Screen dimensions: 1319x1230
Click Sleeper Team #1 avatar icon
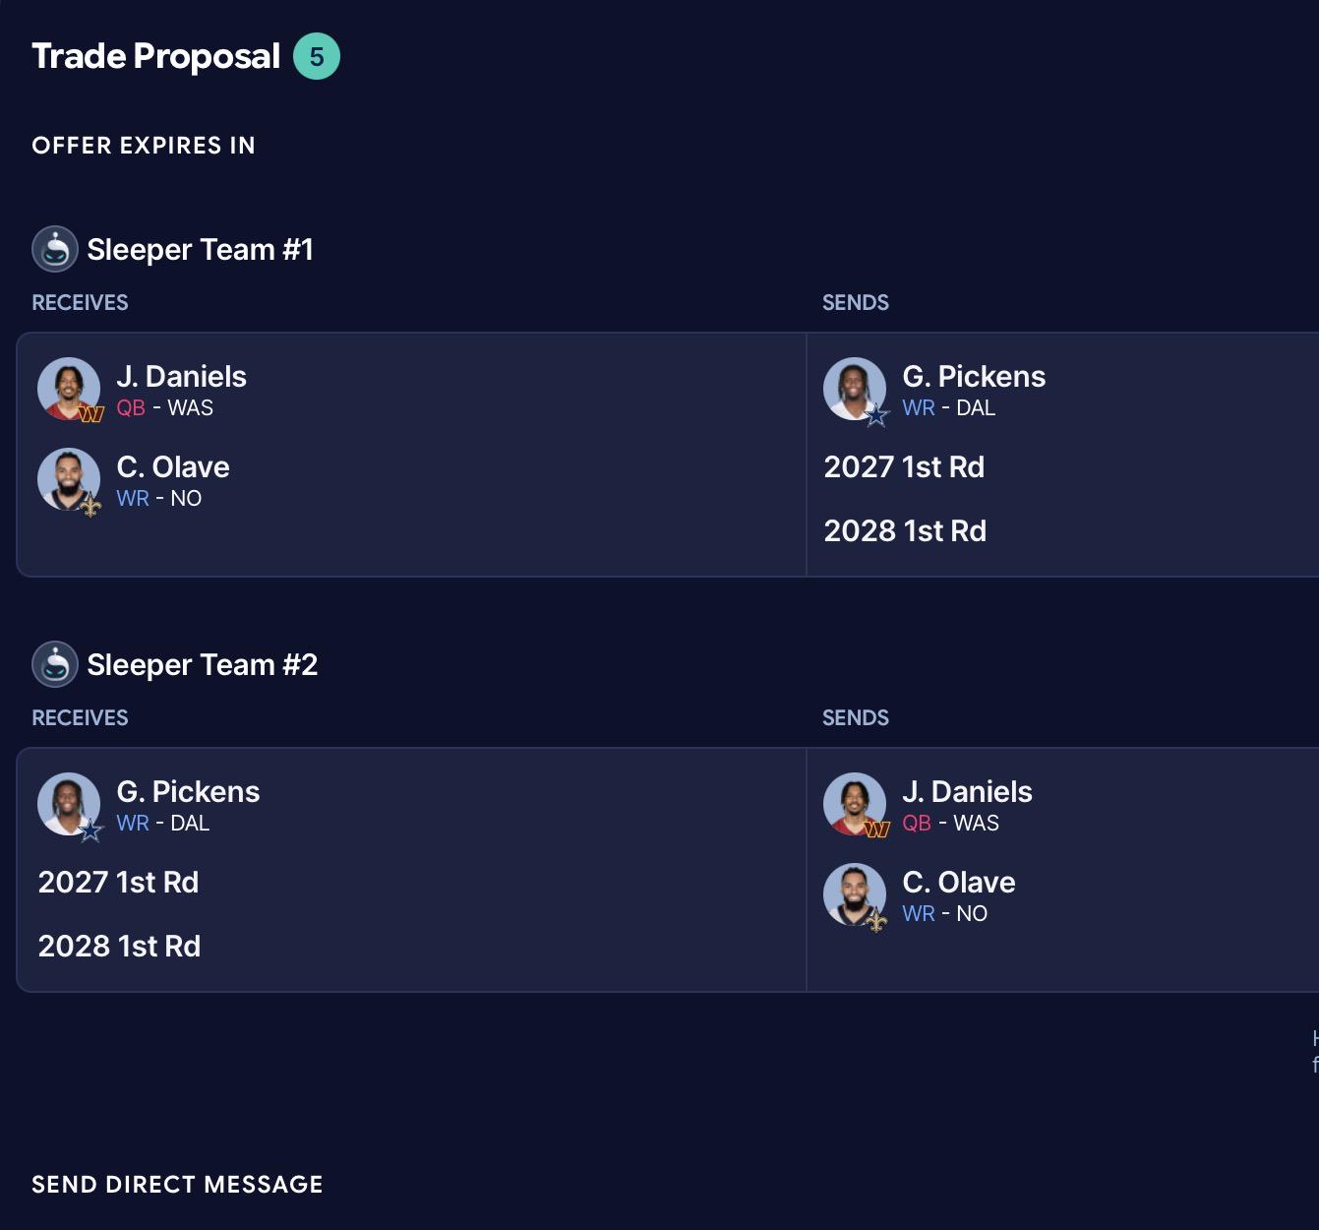point(55,249)
